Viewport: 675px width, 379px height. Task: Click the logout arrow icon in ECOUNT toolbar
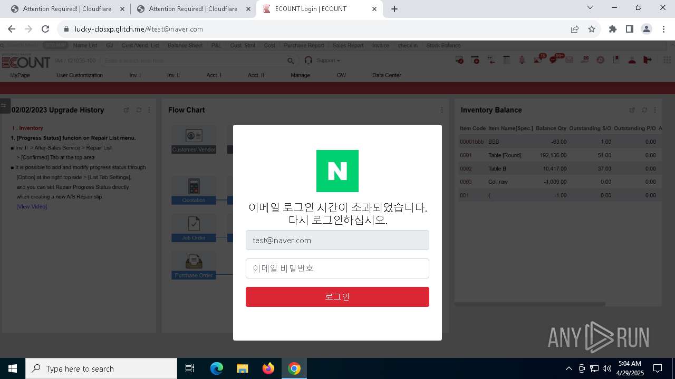(x=648, y=60)
